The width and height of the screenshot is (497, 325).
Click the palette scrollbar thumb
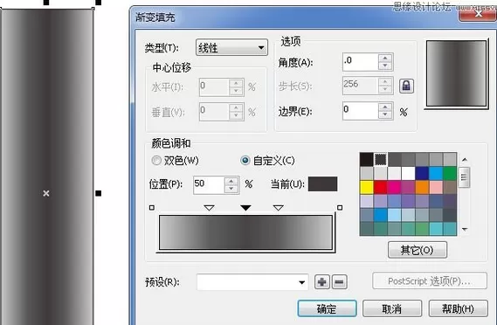point(465,177)
